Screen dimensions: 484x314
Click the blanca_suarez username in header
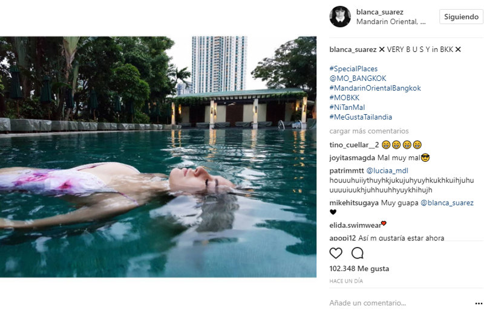coord(380,12)
